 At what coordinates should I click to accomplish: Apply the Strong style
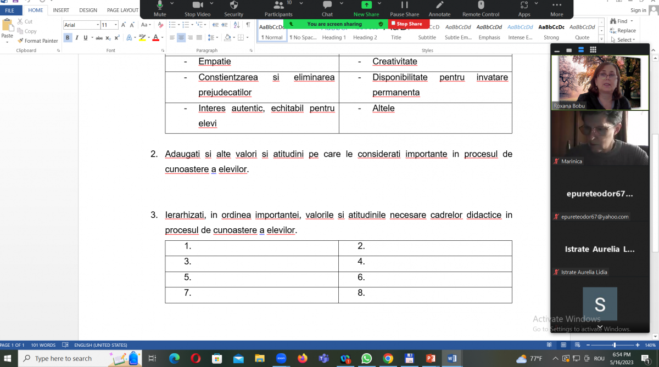click(551, 32)
